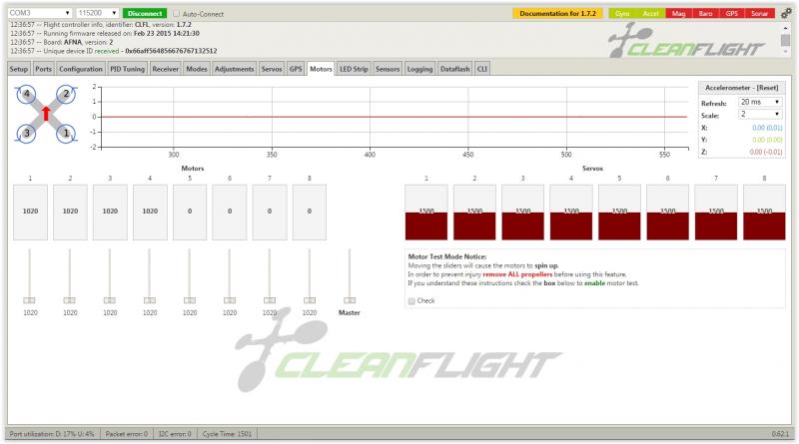Enable the Auto-Connect checkbox

tap(177, 14)
